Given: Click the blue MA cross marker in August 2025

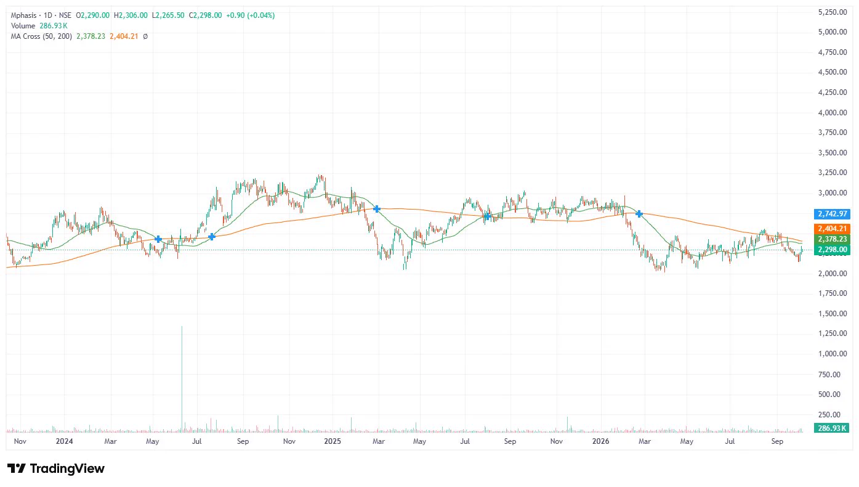Looking at the screenshot, I should pyautogui.click(x=487, y=216).
